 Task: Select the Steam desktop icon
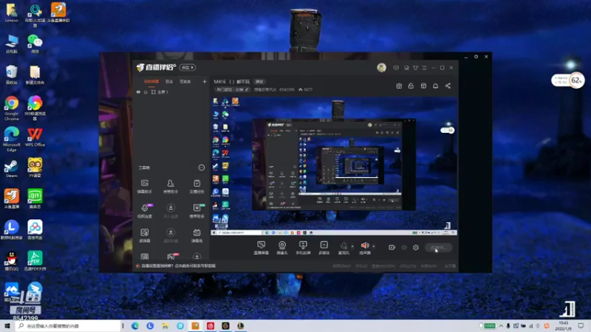[11, 169]
